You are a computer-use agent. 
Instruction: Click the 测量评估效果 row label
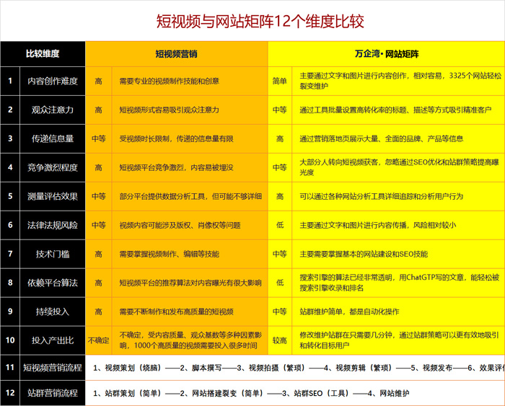52,196
